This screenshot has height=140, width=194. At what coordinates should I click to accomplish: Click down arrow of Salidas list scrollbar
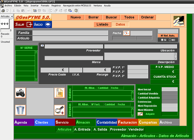(133, 99)
